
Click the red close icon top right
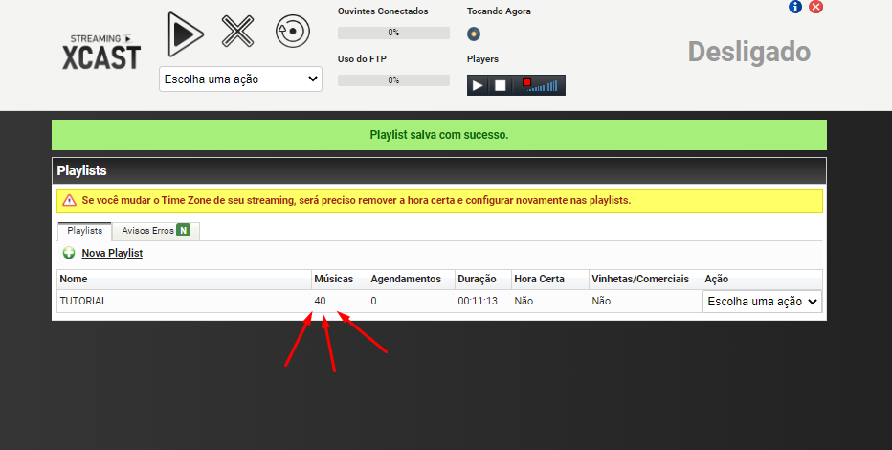click(x=815, y=8)
